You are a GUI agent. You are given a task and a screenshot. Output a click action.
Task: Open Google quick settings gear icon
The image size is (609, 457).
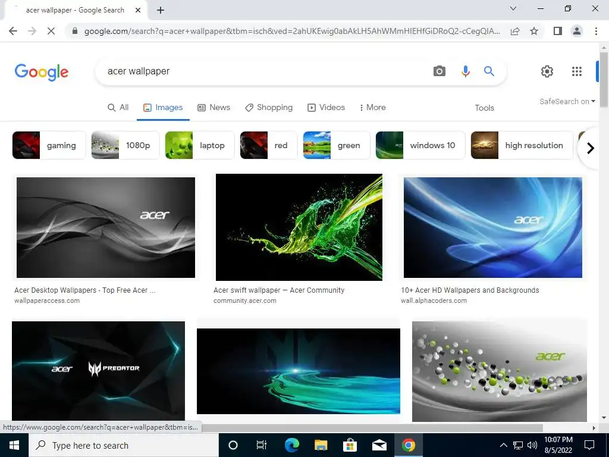click(547, 71)
